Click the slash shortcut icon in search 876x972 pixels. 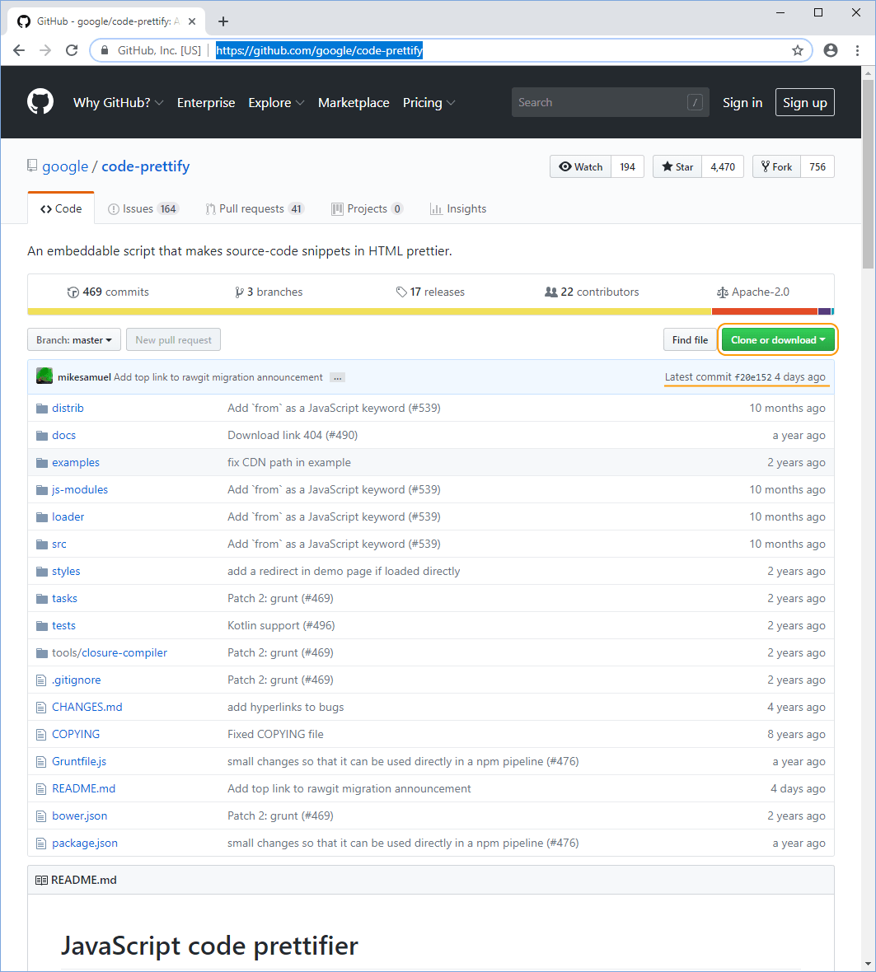[695, 102]
